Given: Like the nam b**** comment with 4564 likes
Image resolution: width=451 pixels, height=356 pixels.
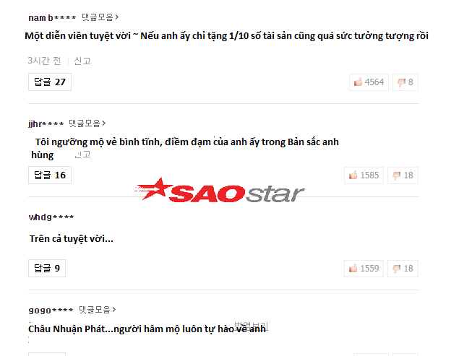Looking at the screenshot, I should point(369,82).
